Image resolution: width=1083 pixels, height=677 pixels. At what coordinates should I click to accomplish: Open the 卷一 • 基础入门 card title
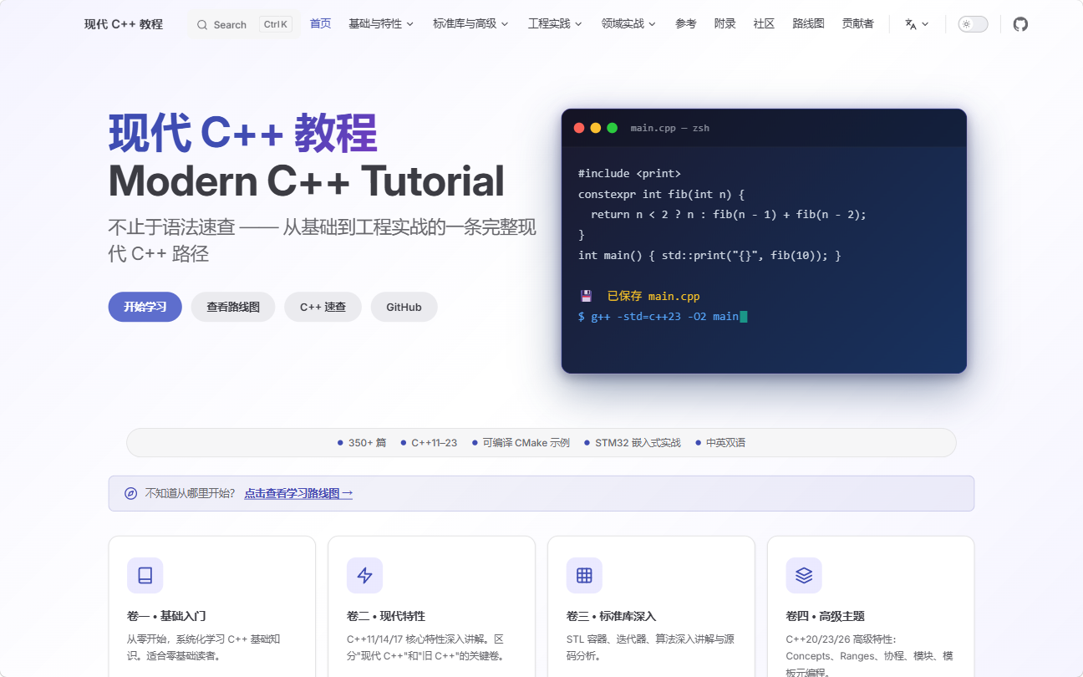tap(166, 616)
